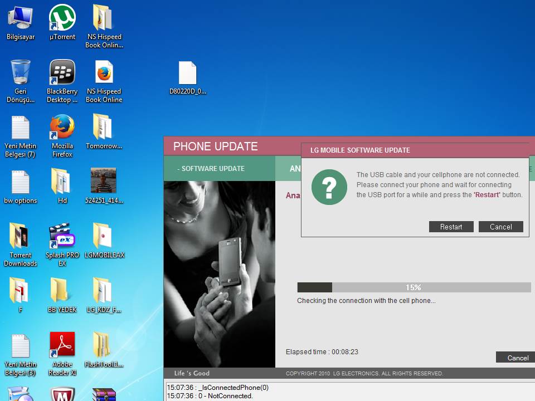Viewport: 535px width, 401px height.
Task: Launch Mozilla Firefox shortcut
Action: (x=62, y=136)
